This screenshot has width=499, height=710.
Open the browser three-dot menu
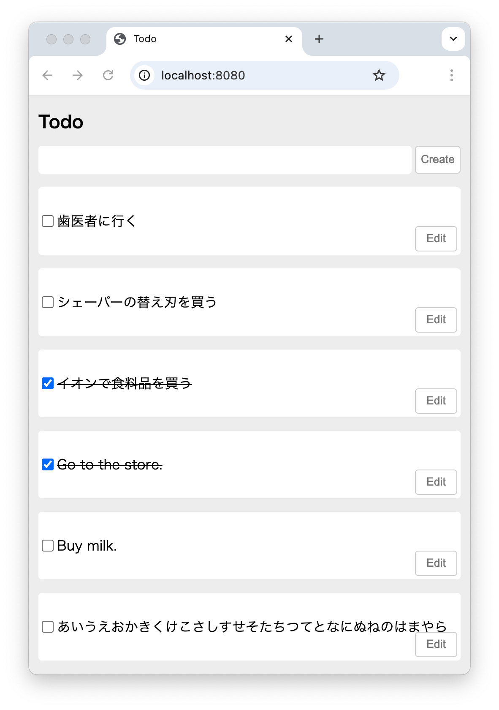pos(451,75)
